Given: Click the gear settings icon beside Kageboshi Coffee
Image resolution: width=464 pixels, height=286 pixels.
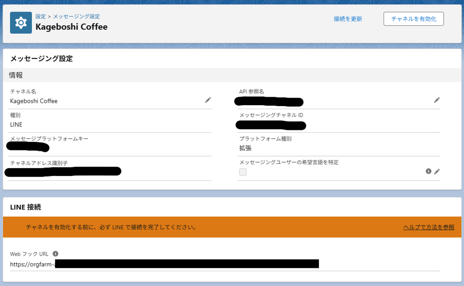Looking at the screenshot, I should [x=21, y=23].
